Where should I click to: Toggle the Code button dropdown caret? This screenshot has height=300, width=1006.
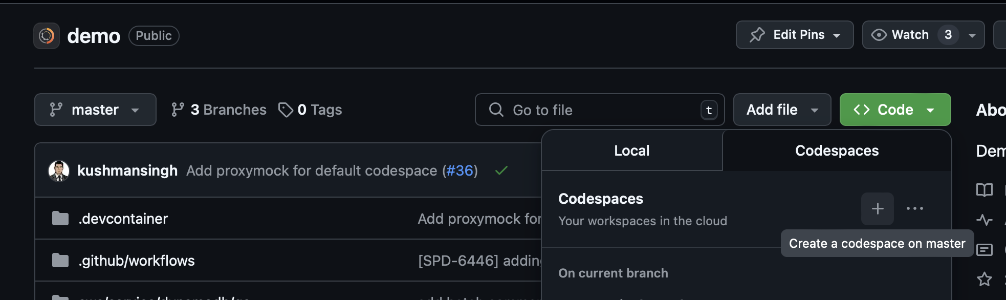pos(930,110)
